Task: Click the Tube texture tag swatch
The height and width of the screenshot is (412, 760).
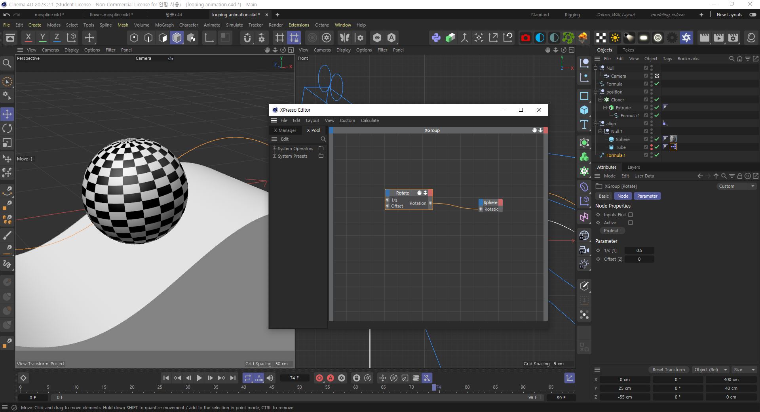Action: (673, 147)
